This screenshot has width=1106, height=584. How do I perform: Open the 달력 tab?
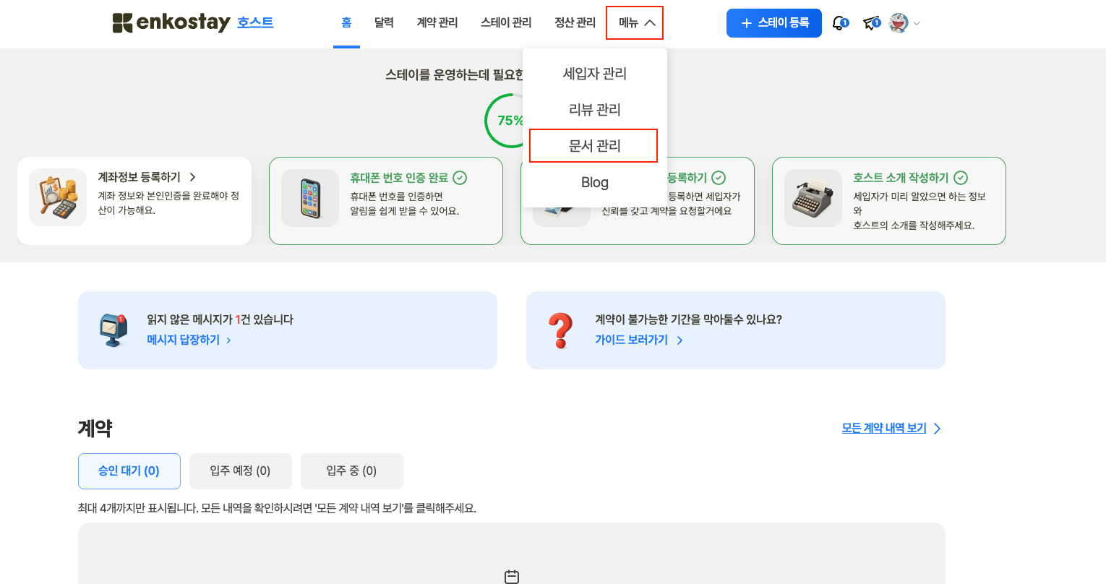tap(384, 23)
